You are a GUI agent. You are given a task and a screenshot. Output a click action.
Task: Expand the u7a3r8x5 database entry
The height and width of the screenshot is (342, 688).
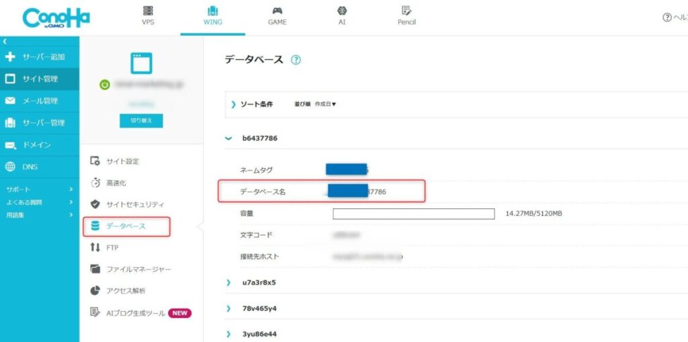click(x=228, y=283)
